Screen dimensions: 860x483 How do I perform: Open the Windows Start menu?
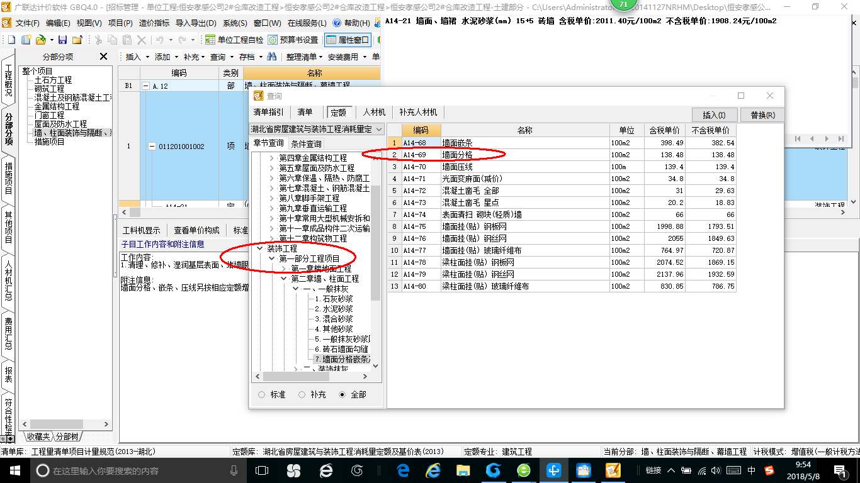click(x=14, y=470)
